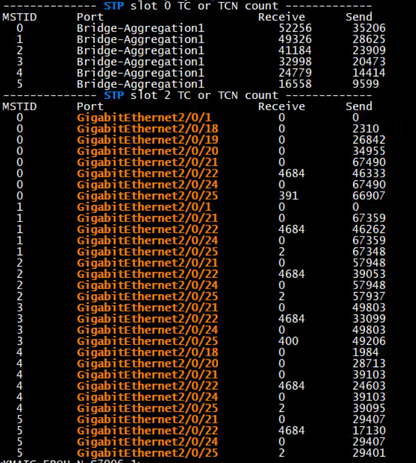Viewport: 416px width, 463px height.
Task: Click Receive value 400
Action: coord(288,342)
